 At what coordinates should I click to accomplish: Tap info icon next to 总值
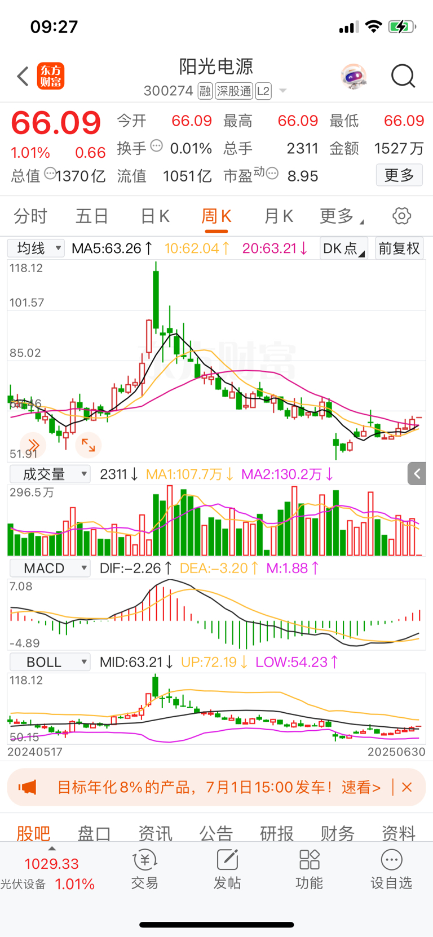(x=50, y=174)
